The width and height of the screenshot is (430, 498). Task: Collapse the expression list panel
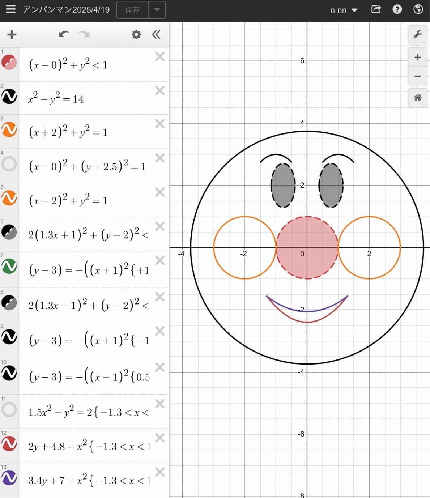click(x=156, y=35)
